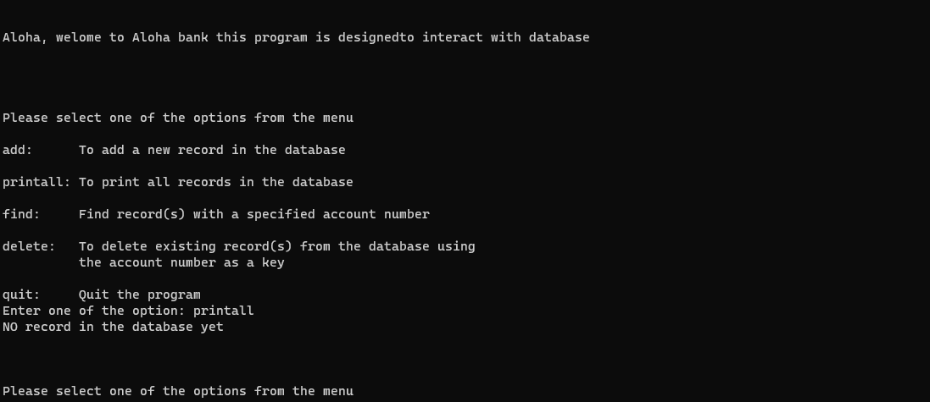Click "the account number as a key" line
This screenshot has width=930, height=402.
click(181, 263)
